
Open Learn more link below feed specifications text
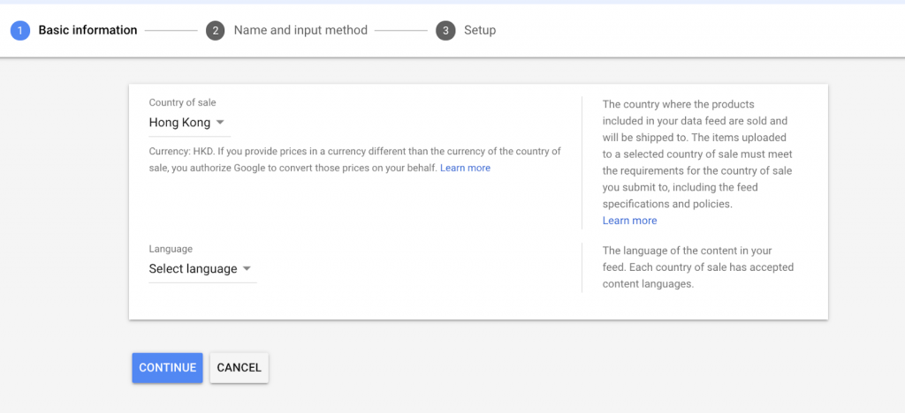coord(629,221)
